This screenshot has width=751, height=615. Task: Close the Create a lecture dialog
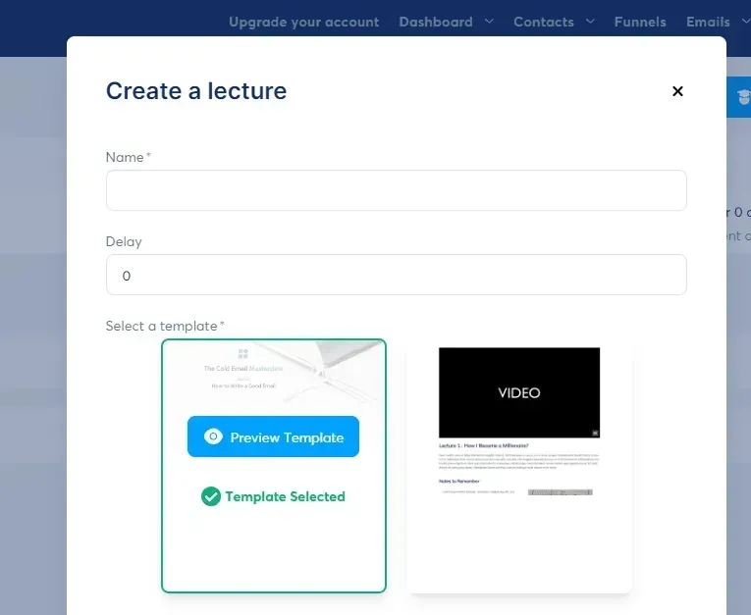coord(677,91)
